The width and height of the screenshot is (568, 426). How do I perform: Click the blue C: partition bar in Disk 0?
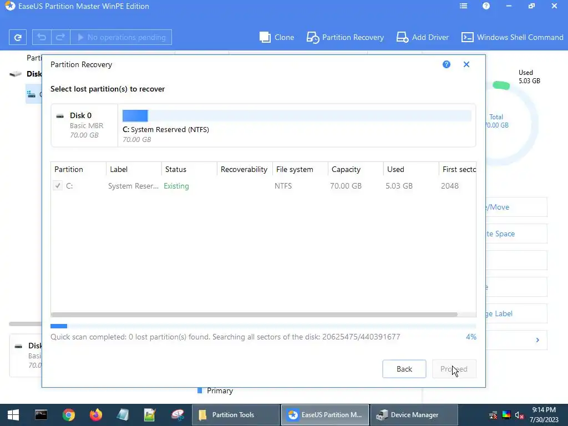(135, 115)
